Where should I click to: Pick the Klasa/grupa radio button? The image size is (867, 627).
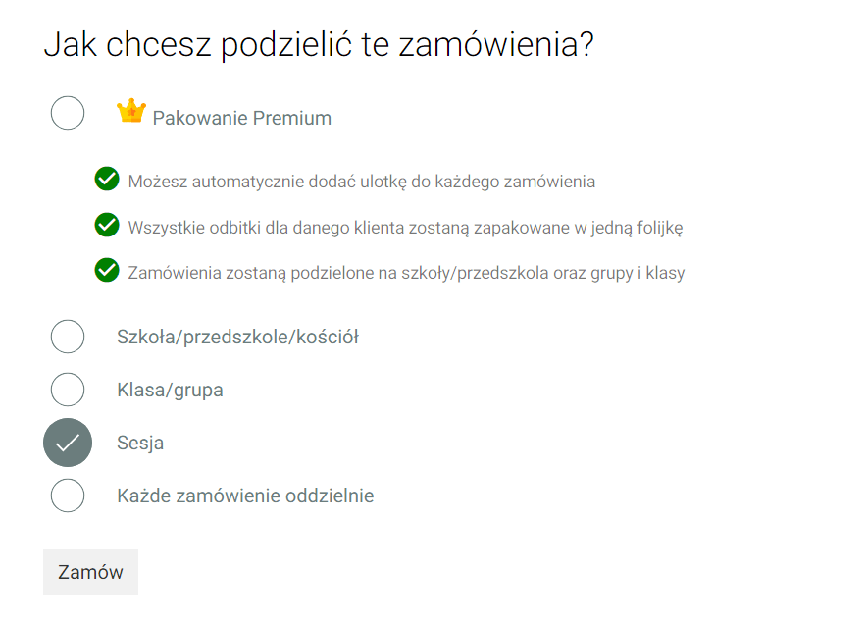click(x=68, y=390)
